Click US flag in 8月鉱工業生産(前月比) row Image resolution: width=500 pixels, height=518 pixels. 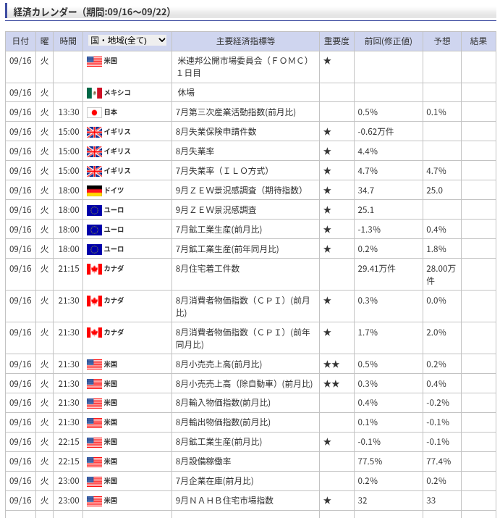[x=94, y=442]
